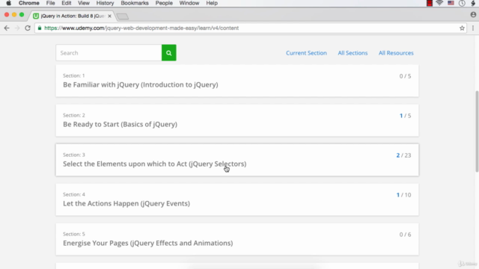This screenshot has width=479, height=269.
Task: Open the People menu
Action: click(x=164, y=3)
